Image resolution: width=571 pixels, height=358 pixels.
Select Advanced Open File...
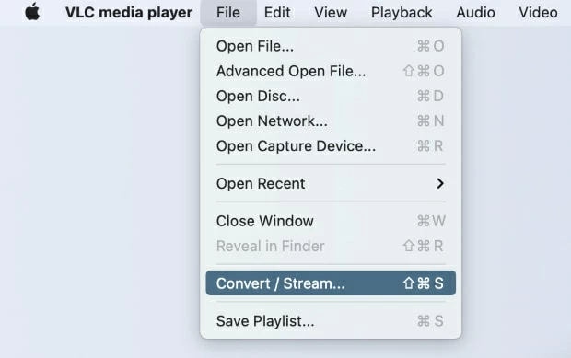(331, 71)
